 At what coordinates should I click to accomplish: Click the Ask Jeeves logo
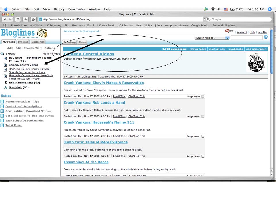coord(229,31)
